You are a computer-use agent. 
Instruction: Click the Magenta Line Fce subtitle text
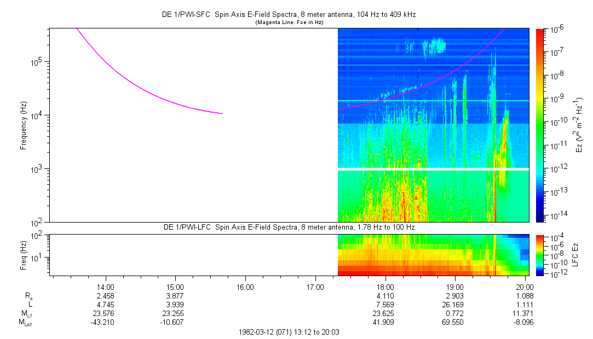point(289,22)
